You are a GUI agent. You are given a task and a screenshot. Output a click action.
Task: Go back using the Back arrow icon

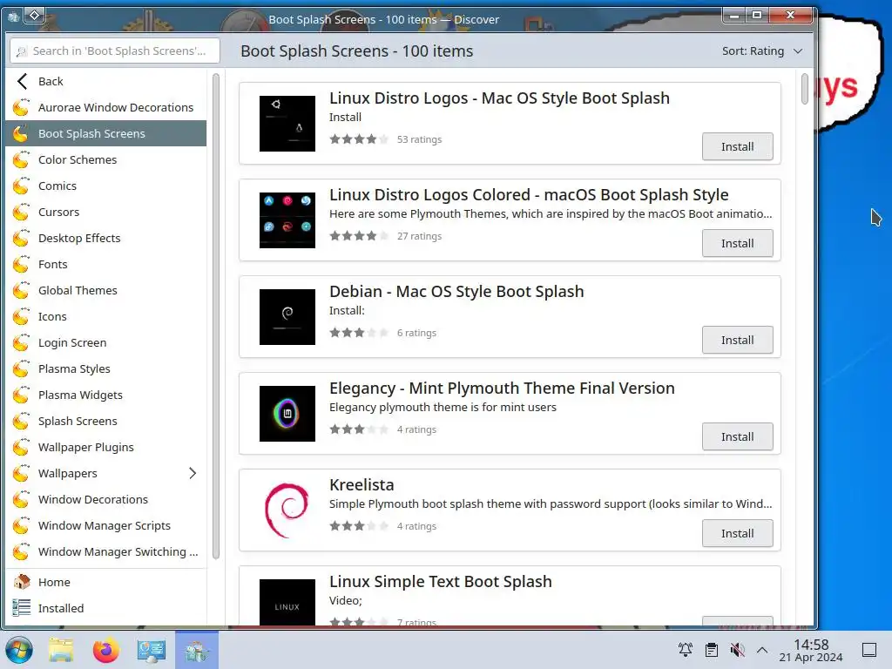22,81
